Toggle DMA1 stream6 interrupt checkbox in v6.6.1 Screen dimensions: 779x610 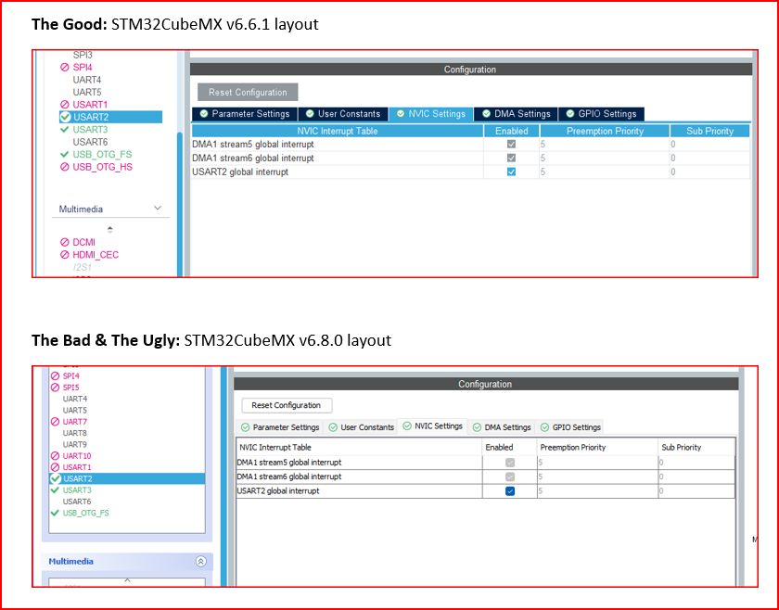click(511, 158)
